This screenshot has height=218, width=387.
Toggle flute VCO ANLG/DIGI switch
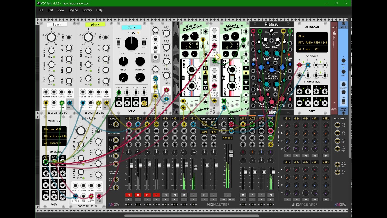[119, 43]
